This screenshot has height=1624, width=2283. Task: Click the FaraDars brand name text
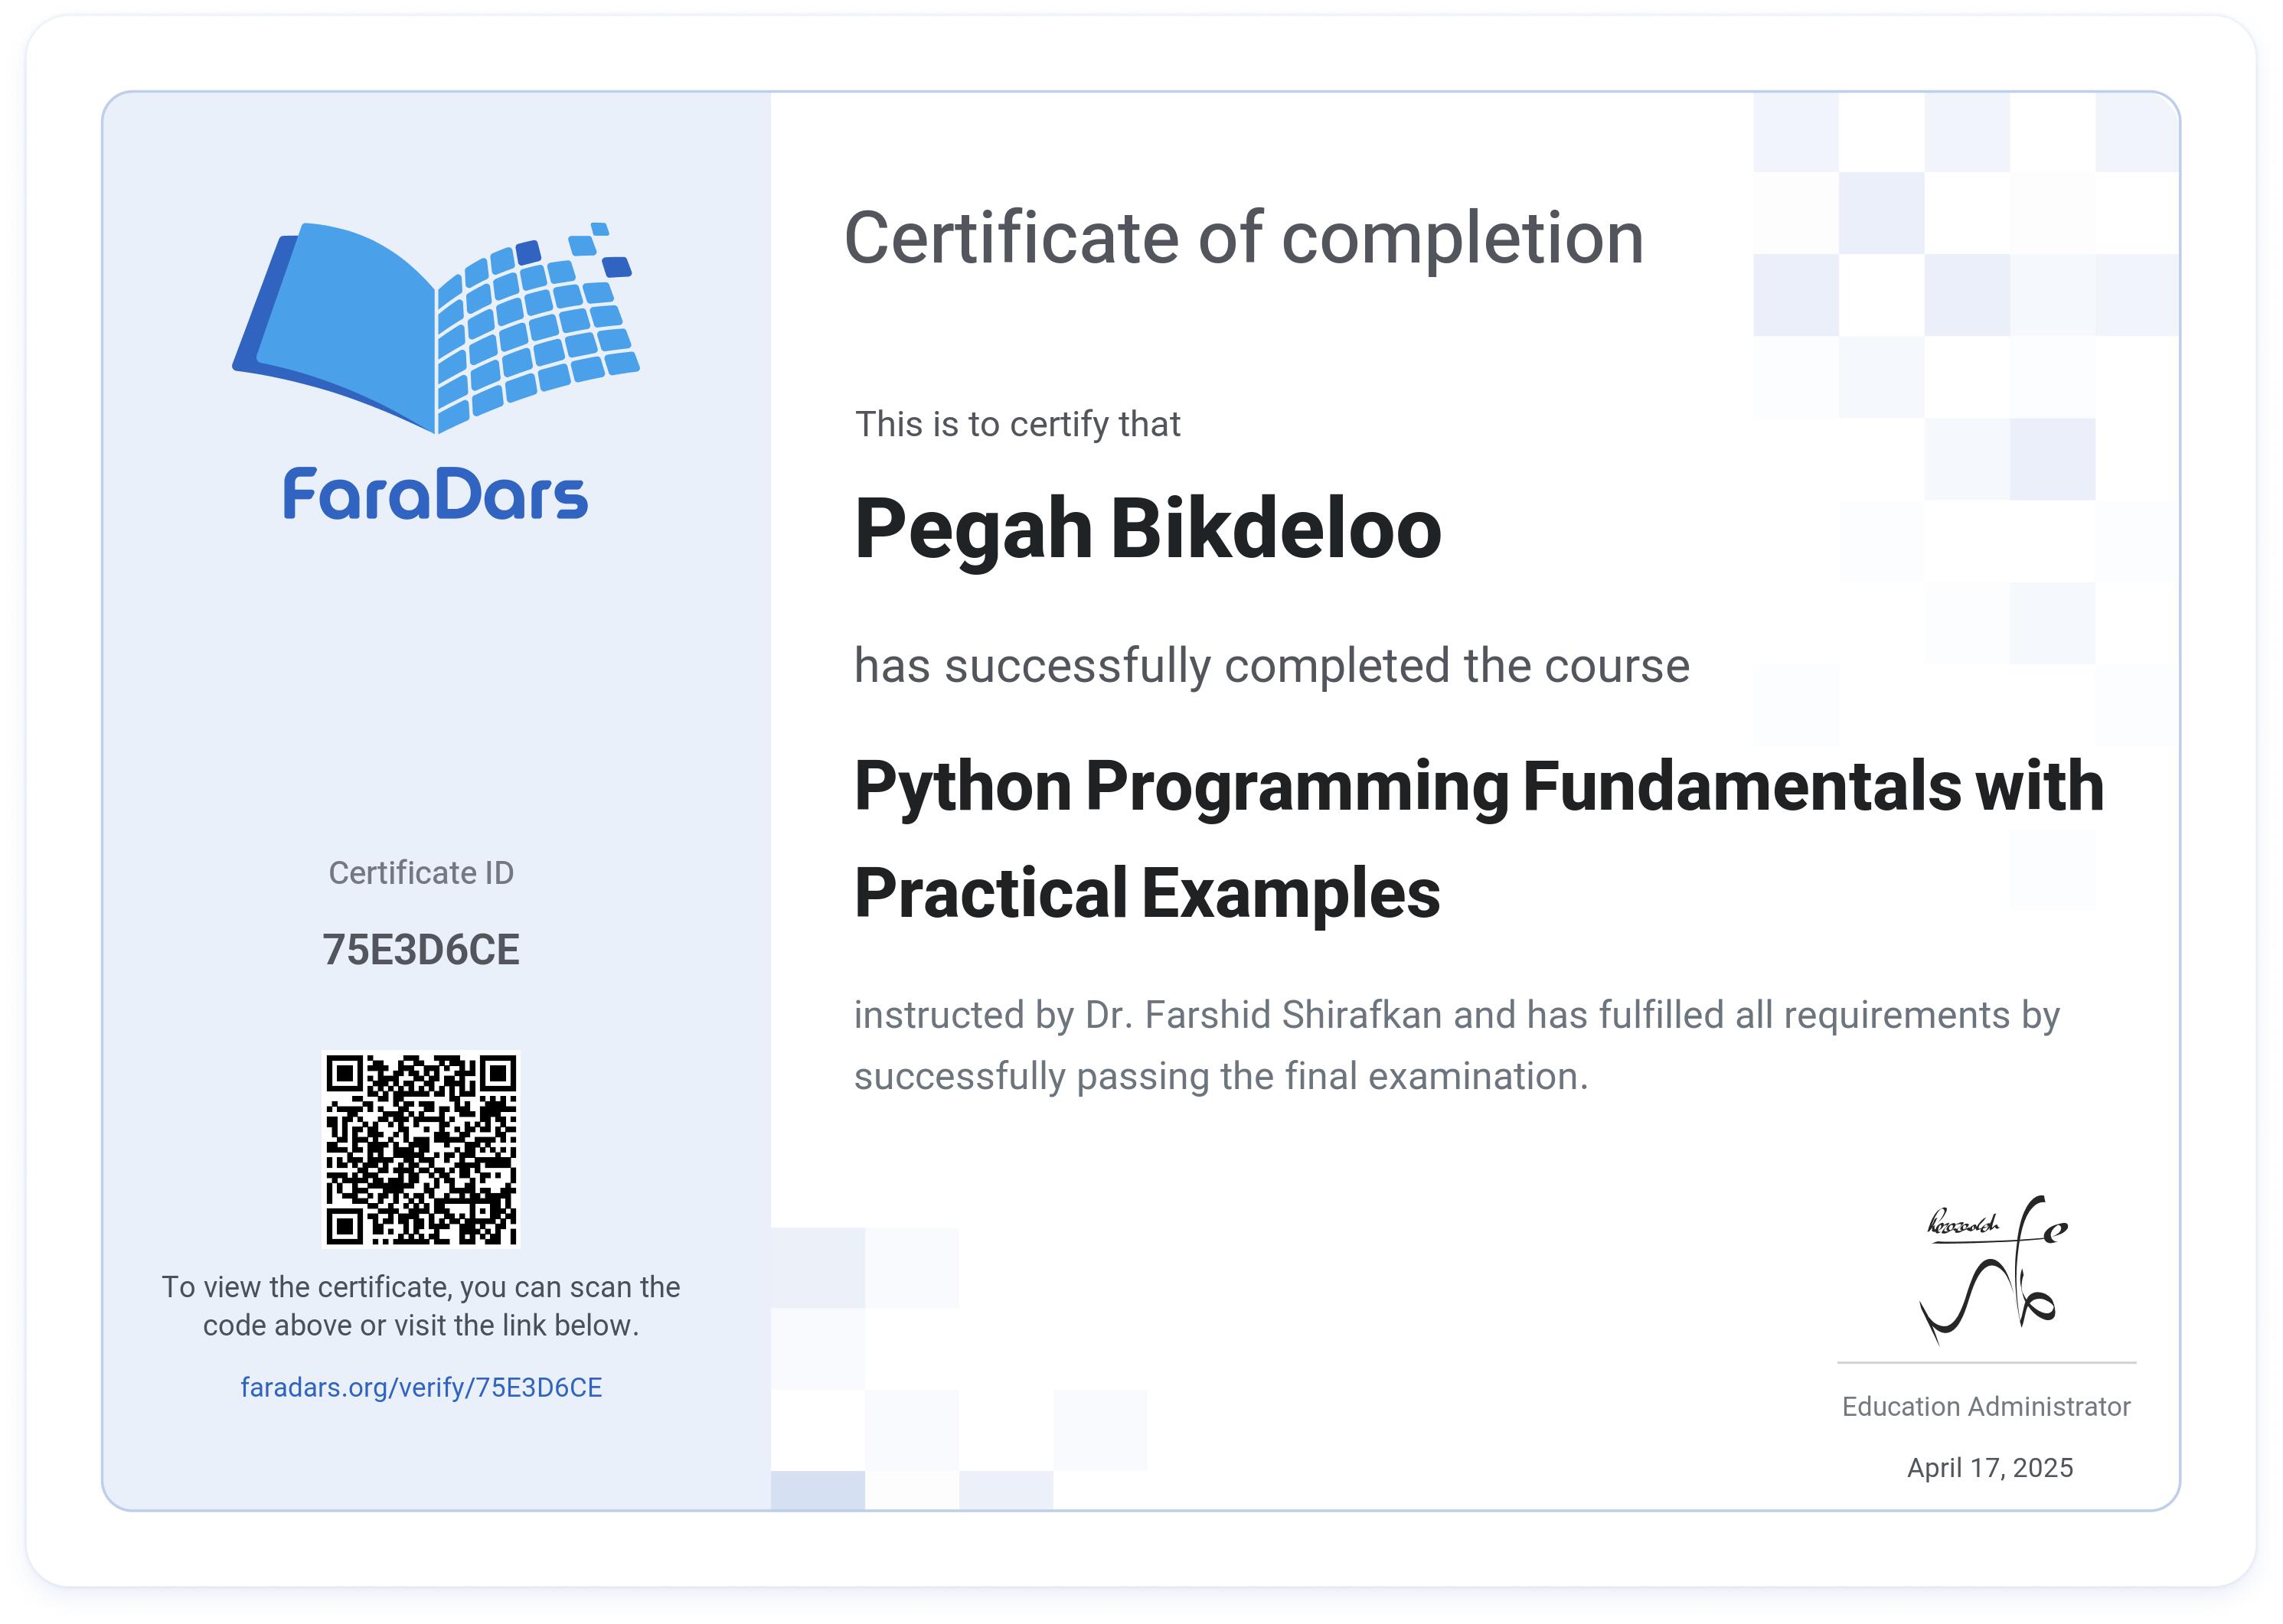[x=435, y=494]
